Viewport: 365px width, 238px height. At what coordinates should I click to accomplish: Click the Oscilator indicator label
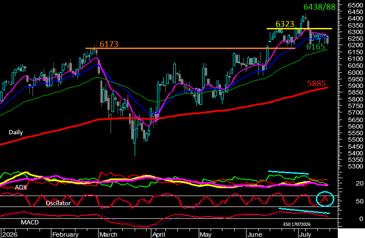point(58,203)
